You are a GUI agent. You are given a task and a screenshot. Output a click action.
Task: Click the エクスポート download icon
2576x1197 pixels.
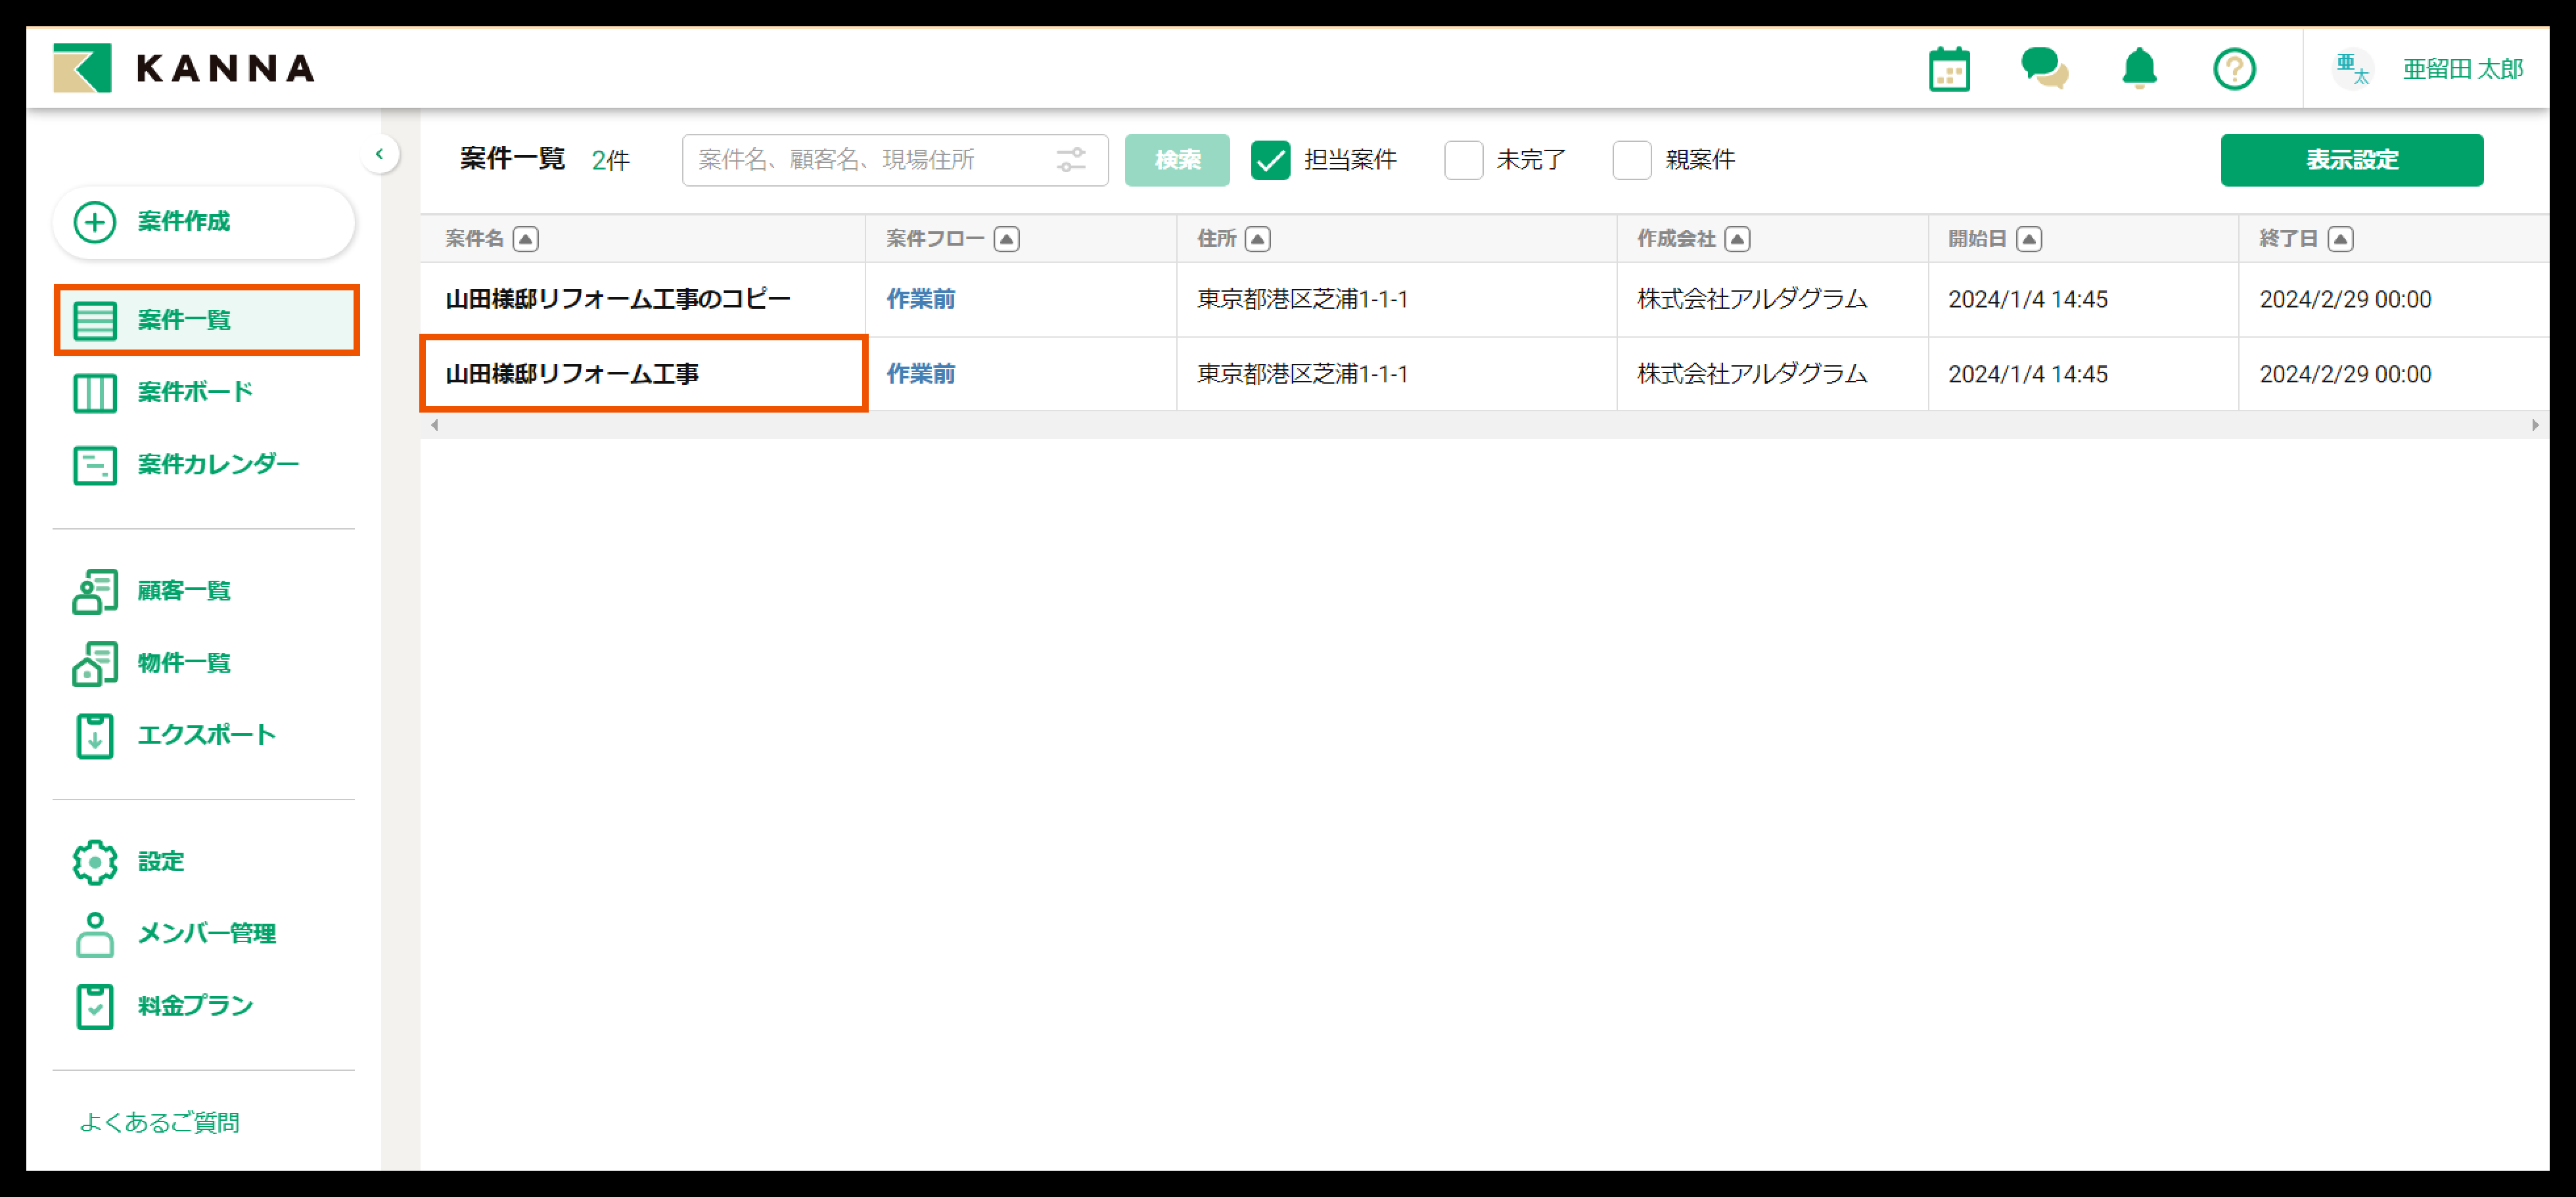tap(95, 735)
